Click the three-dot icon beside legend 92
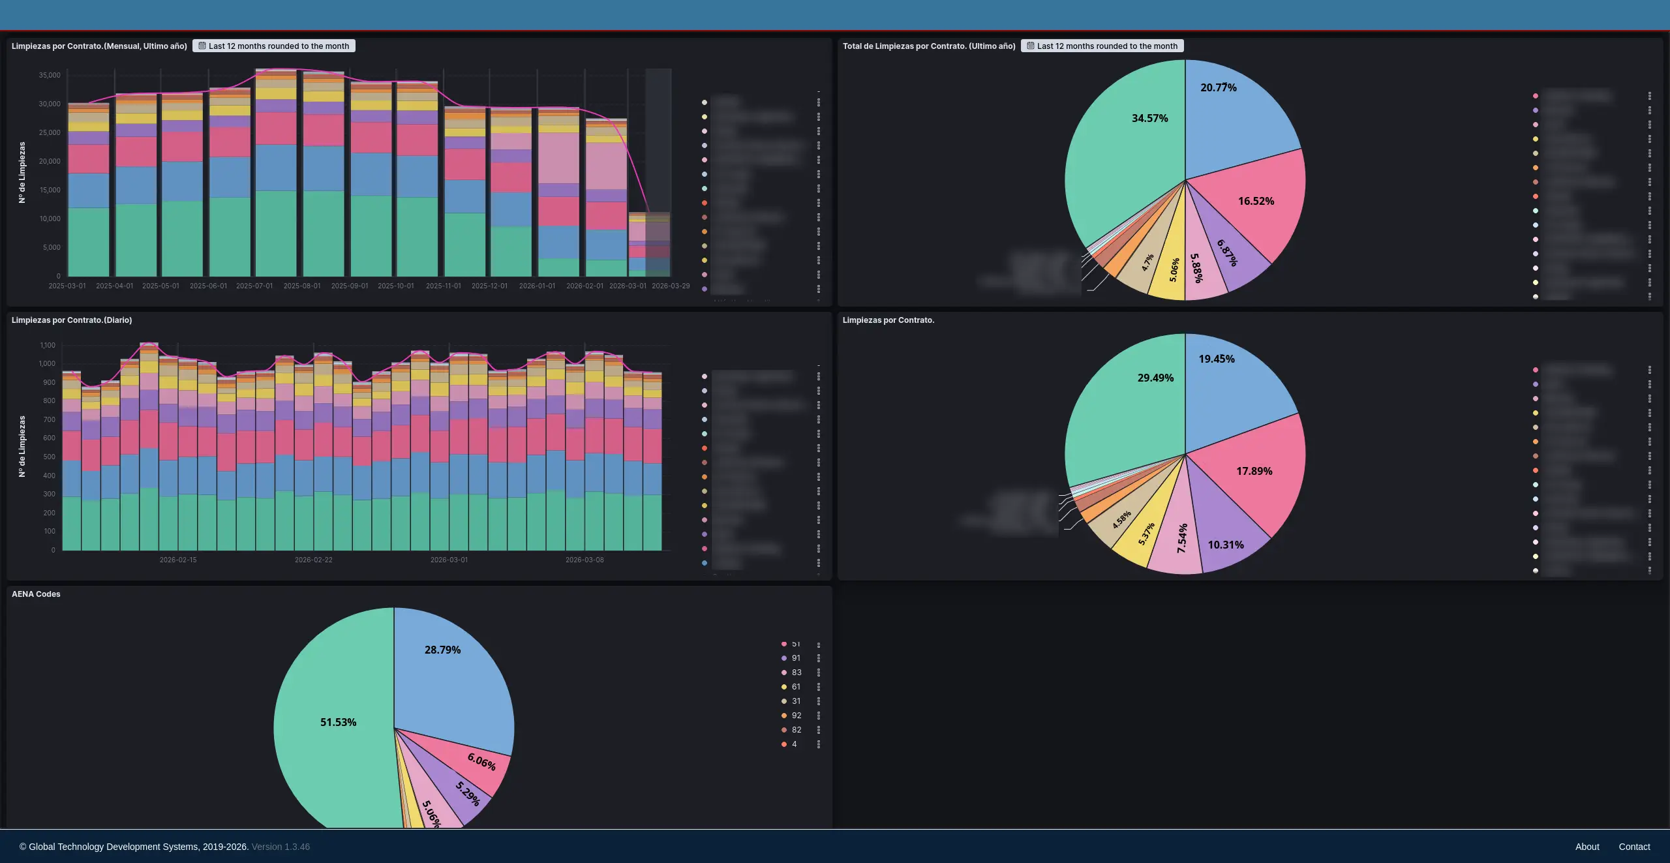Image resolution: width=1670 pixels, height=863 pixels. [x=819, y=716]
